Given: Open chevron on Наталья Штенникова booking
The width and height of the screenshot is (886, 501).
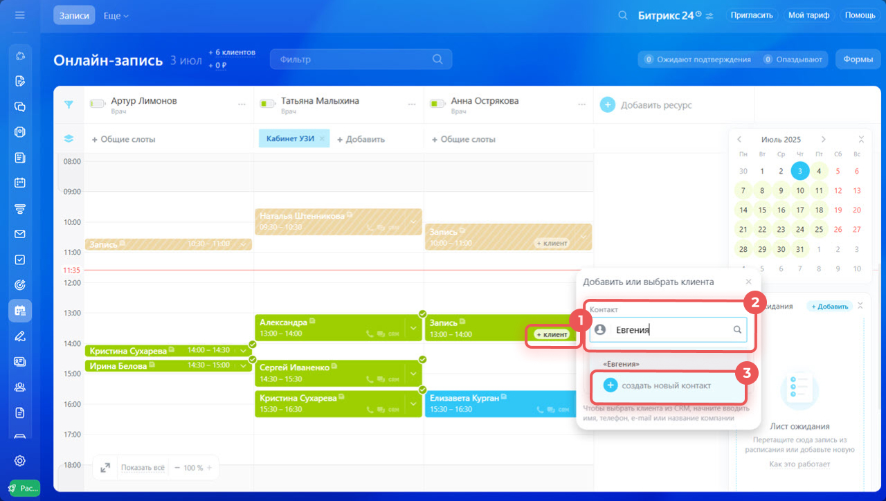Looking at the screenshot, I should tap(413, 221).
